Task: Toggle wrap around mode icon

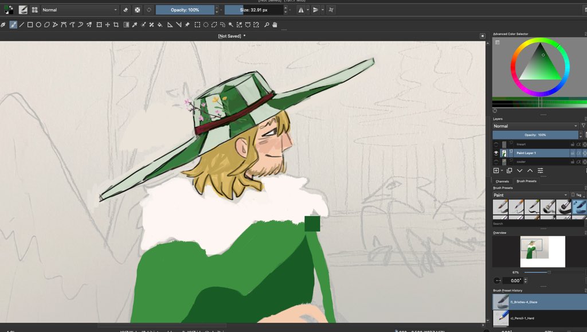Action: pos(331,10)
